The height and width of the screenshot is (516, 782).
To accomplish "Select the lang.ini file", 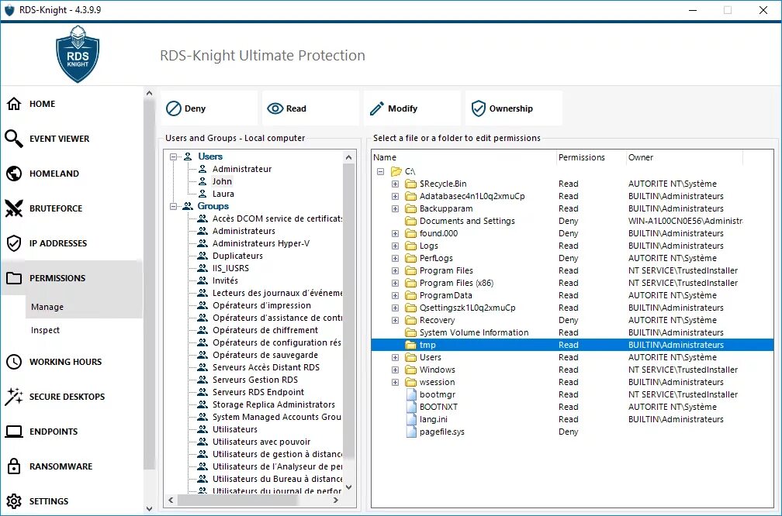I will click(434, 419).
